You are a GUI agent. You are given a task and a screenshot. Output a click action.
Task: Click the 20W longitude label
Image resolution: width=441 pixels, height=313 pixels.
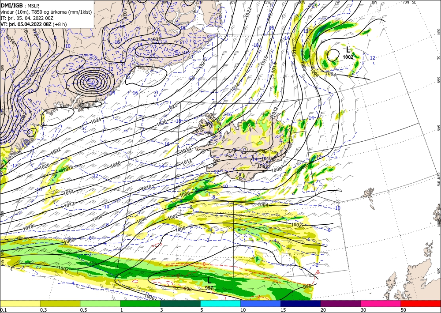pos(232,2)
